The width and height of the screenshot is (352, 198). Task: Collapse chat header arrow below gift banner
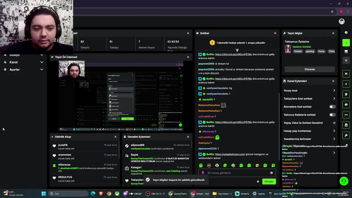pos(237,50)
